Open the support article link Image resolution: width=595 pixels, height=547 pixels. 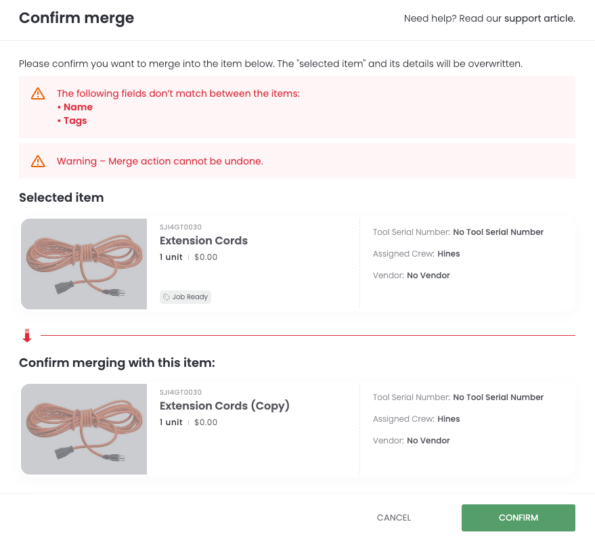(x=539, y=18)
